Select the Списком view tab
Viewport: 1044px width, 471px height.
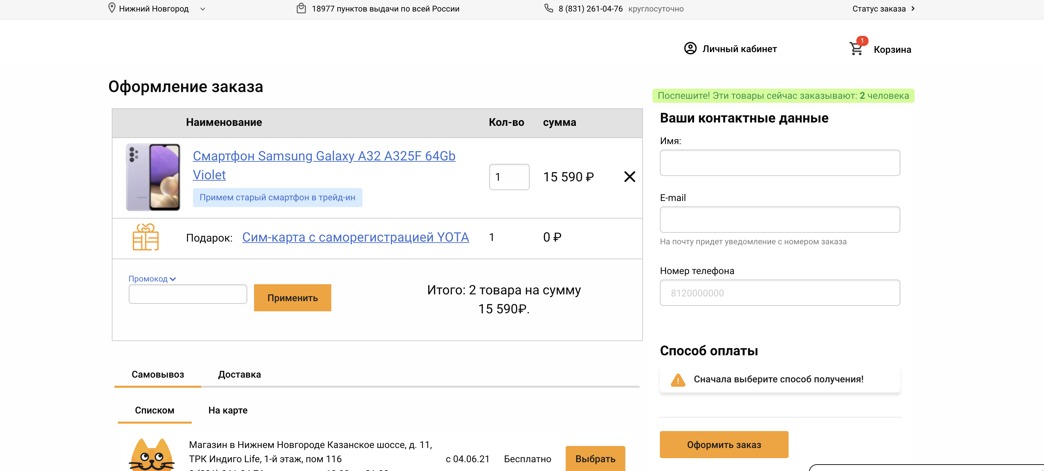154,410
